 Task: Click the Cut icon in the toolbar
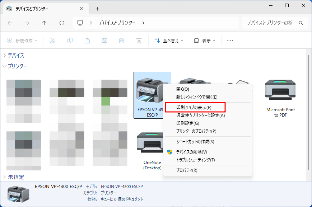(x=53, y=41)
